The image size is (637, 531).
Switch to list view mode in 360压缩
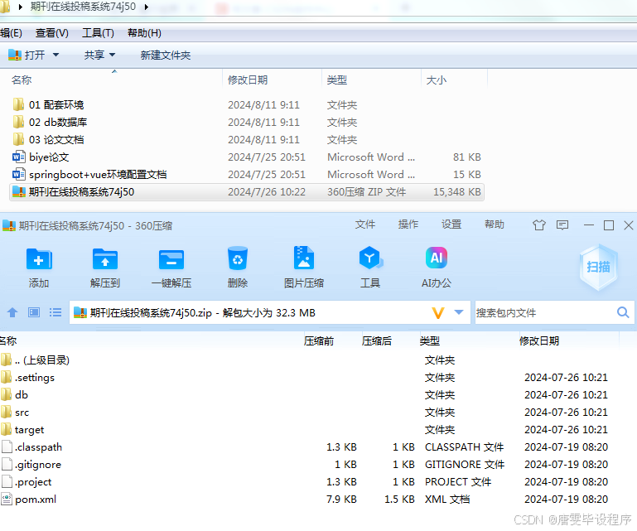pyautogui.click(x=55, y=312)
